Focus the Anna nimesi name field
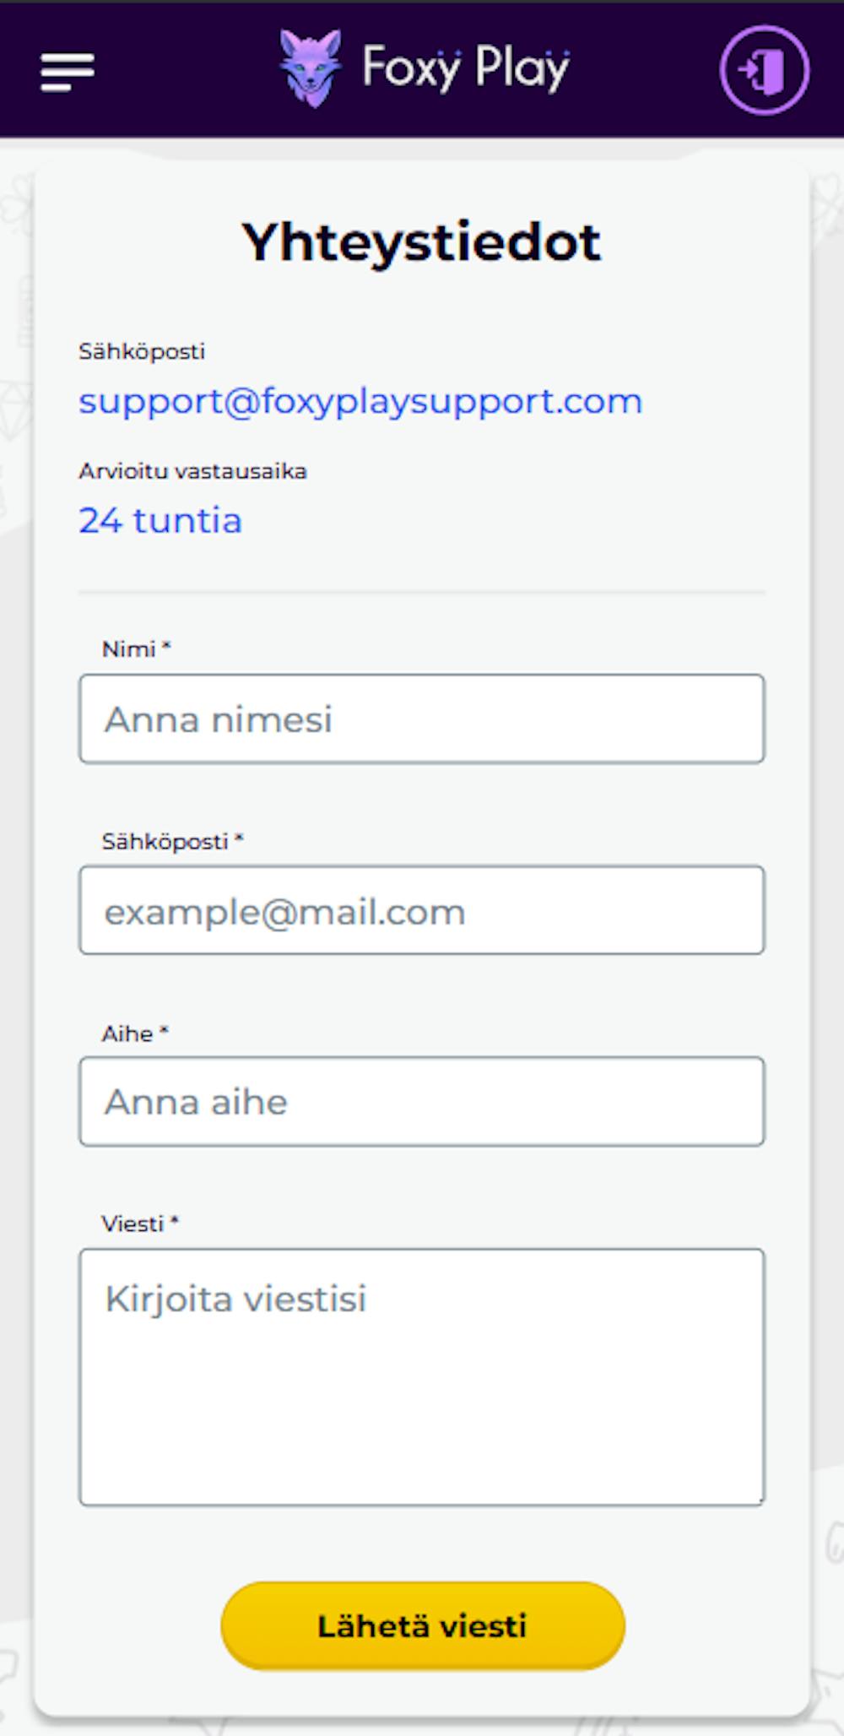The image size is (844, 1736). [422, 719]
